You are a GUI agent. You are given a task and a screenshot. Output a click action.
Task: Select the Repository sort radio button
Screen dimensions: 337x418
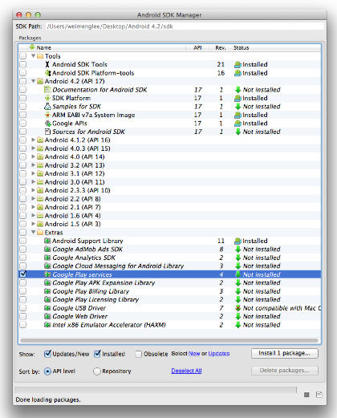click(x=97, y=371)
